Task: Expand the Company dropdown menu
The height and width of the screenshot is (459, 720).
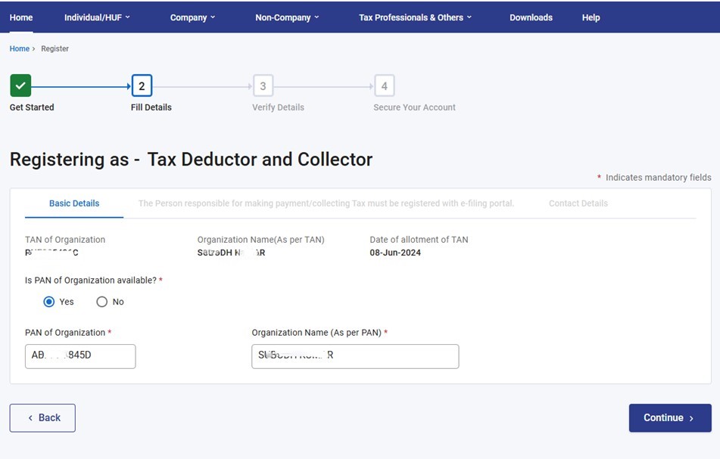Action: 192,17
